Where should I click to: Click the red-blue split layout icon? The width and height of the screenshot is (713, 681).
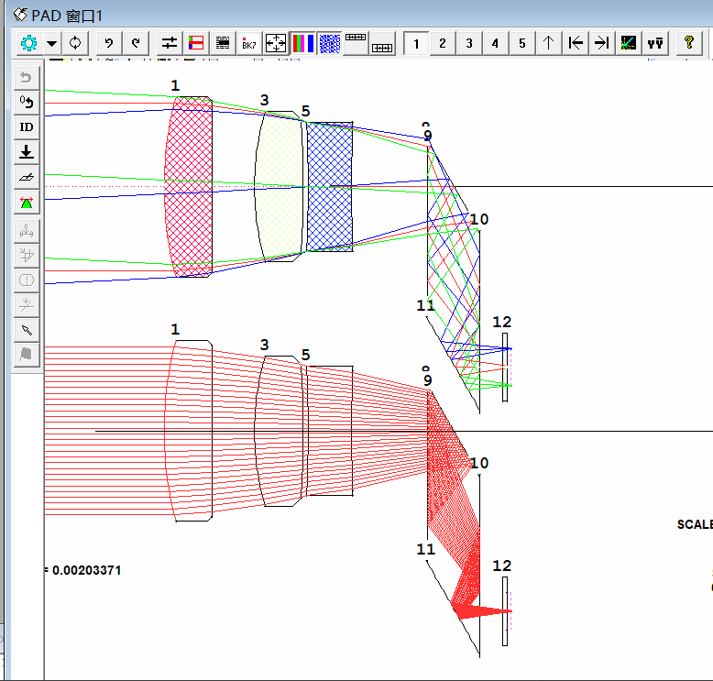[x=196, y=43]
